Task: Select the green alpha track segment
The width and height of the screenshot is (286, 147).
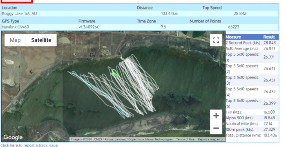Action: click(115, 73)
